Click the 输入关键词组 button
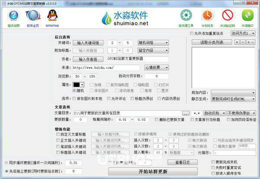Viewport: 260px width, 179px height. [88, 43]
